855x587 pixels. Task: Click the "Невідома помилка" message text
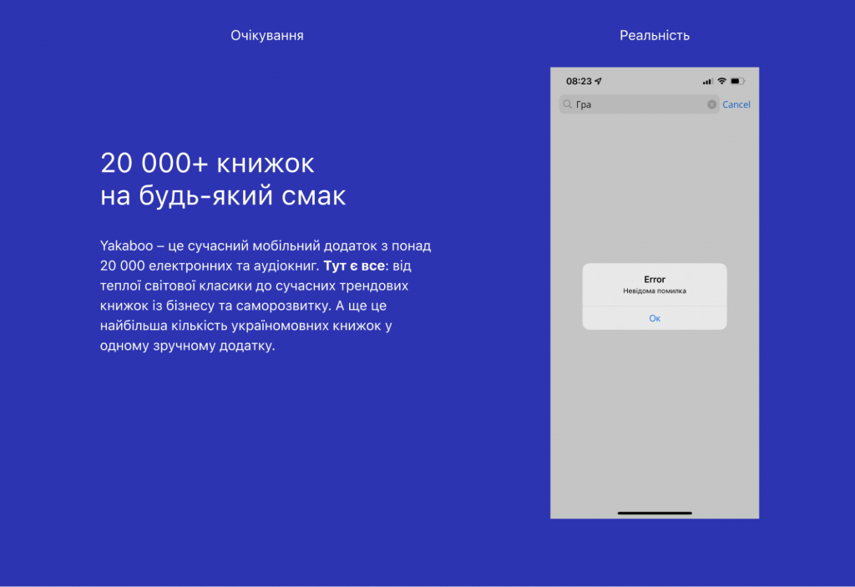pyautogui.click(x=655, y=291)
